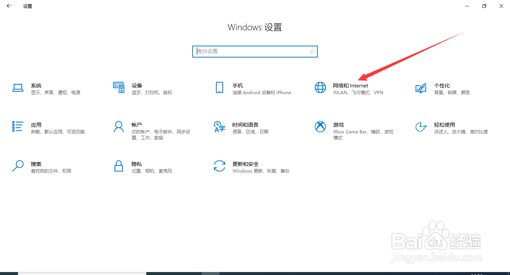Open the Phone (手机) icon
The image size is (510, 275).
tap(220, 87)
